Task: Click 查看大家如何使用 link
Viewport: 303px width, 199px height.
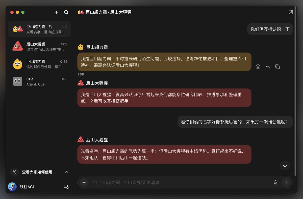Action: pos(39,172)
